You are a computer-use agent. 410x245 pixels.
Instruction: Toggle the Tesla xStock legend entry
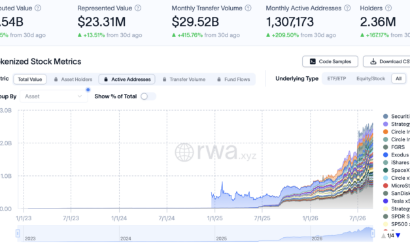(x=396, y=201)
